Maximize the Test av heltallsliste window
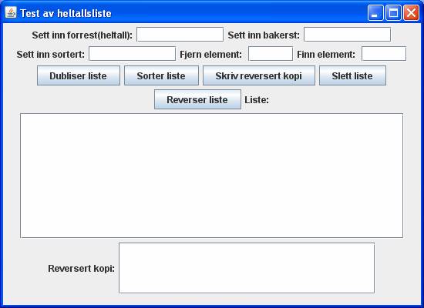424x308 pixels. (393, 12)
